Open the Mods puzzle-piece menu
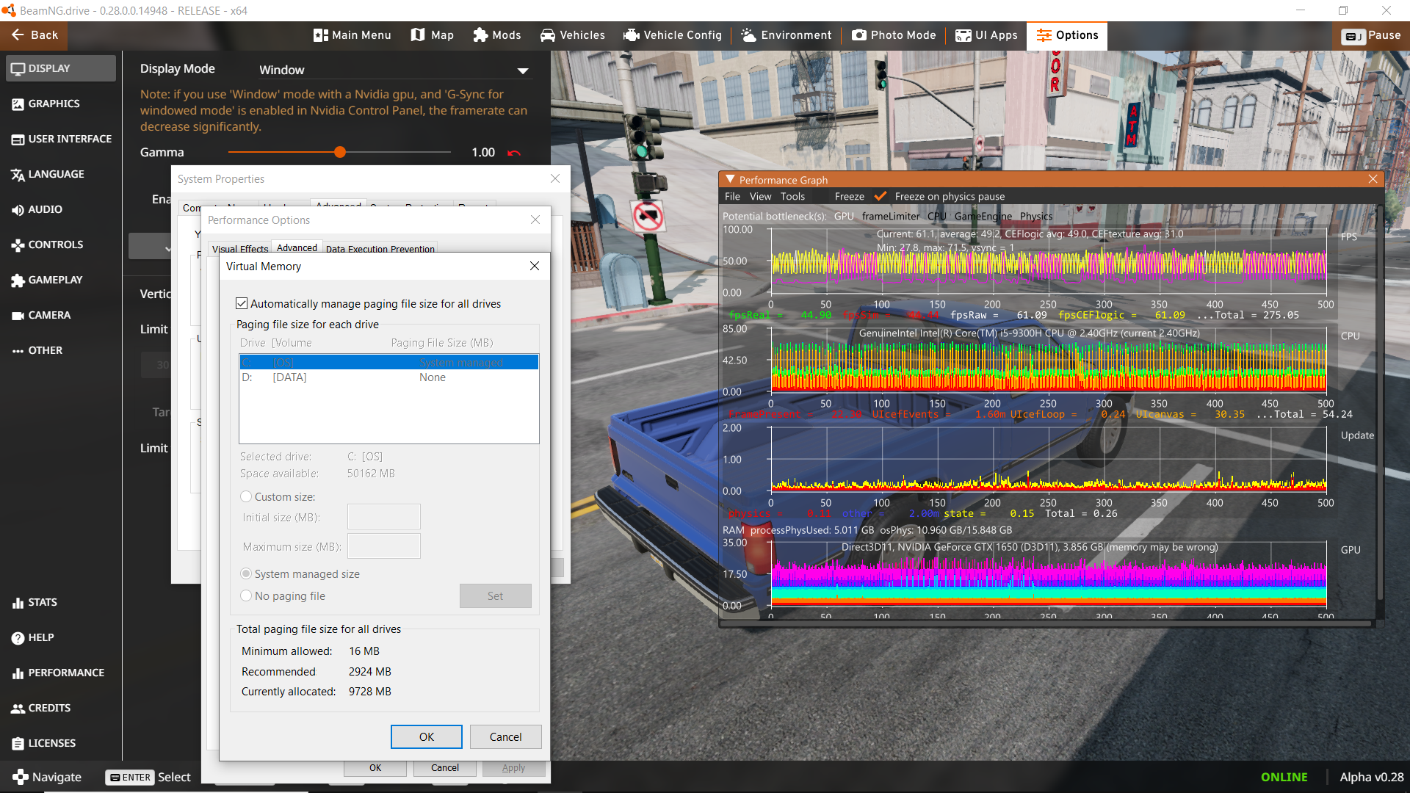 (497, 35)
